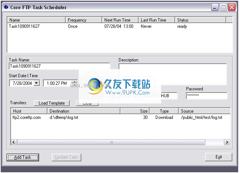Viewport: 240px width, 173px height.
Task: Click the start date field 7/28/2004
Action: pyautogui.click(x=22, y=83)
